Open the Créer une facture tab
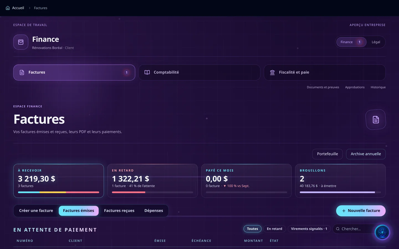Screen dimensions: 399x249 tap(36, 211)
